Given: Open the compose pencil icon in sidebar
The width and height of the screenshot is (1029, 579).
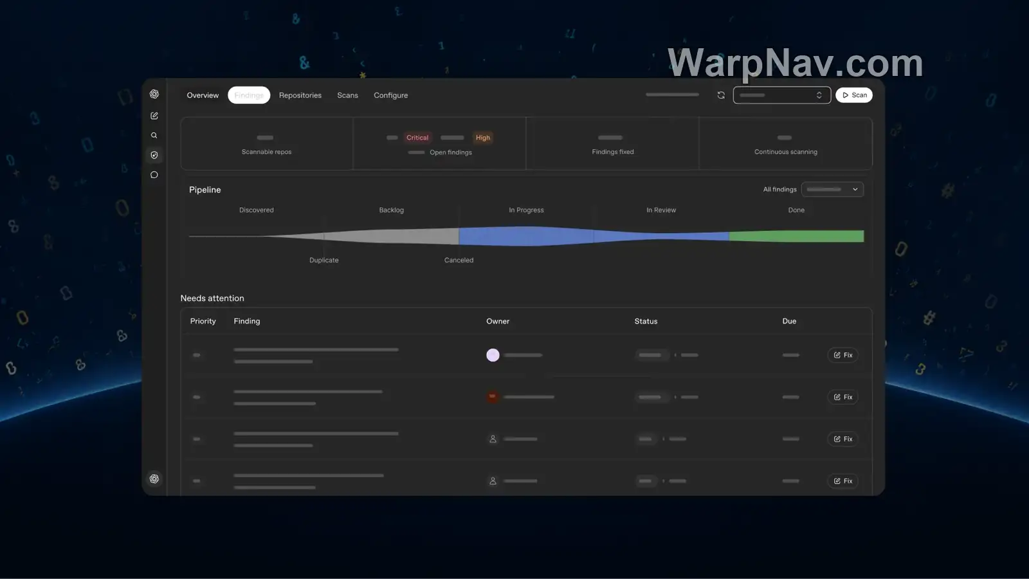Looking at the screenshot, I should point(154,116).
